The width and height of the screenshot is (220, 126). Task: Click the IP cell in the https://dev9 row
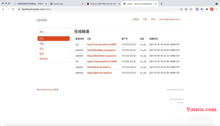pos(129,73)
